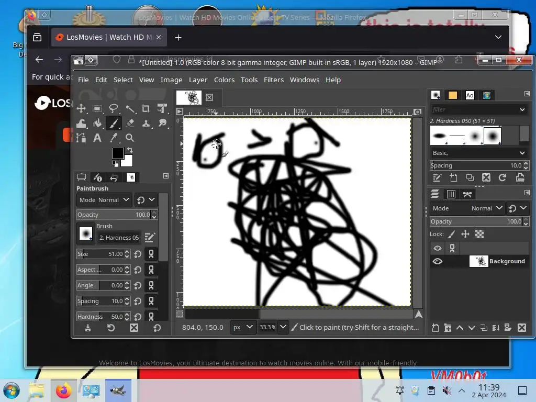The height and width of the screenshot is (402, 536).
Task: Open the tool options tab menu arrow
Action: point(166,176)
